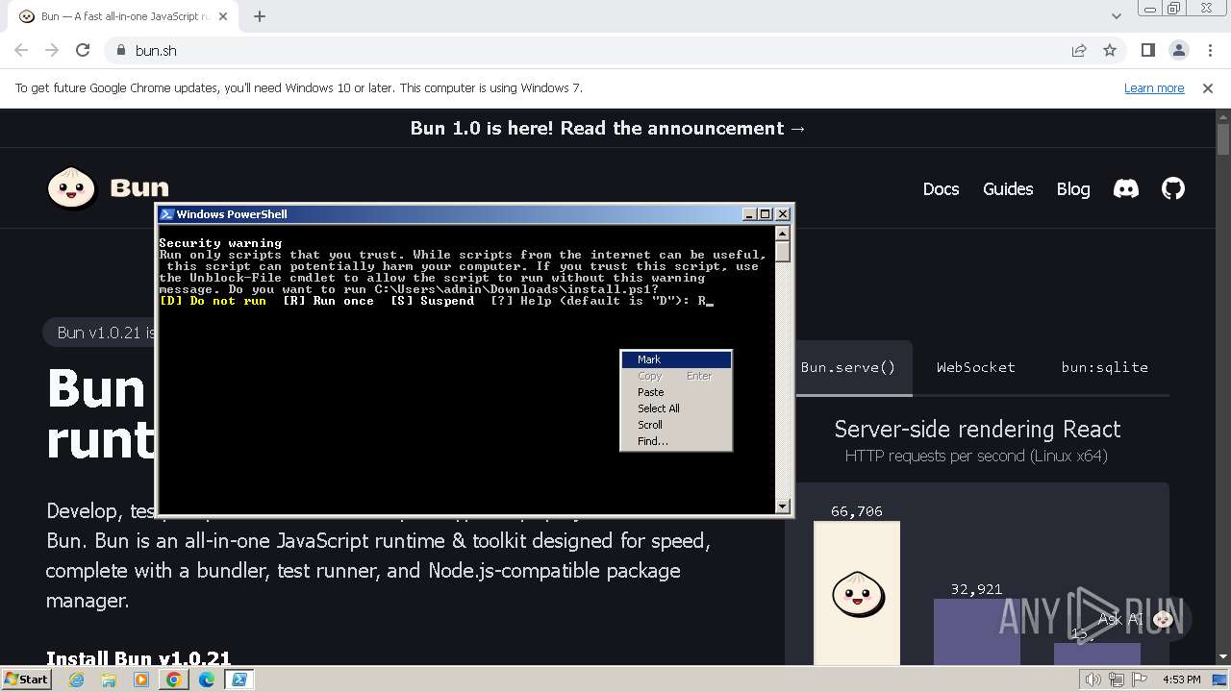Bookmark this tab with star icon
The image size is (1231, 692).
[x=1110, y=50]
